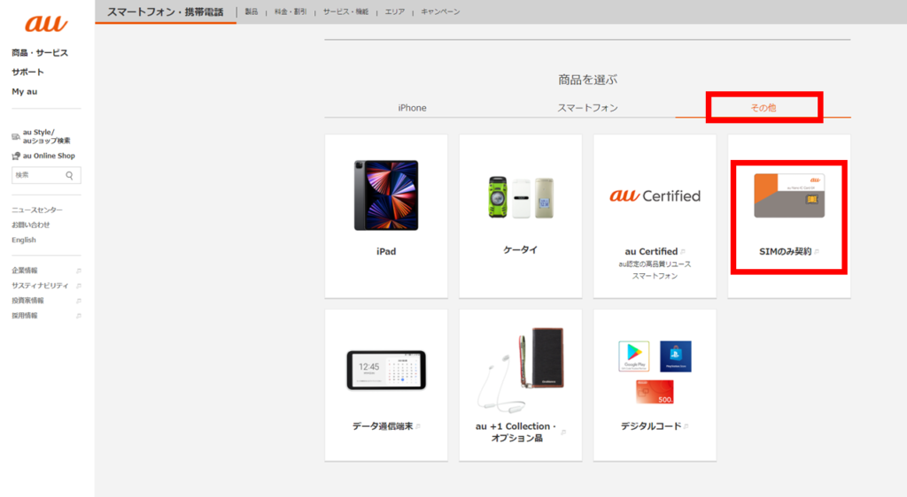Click the SIMのみ契約 label
Viewport: 907px width, 497px height.
tap(785, 252)
